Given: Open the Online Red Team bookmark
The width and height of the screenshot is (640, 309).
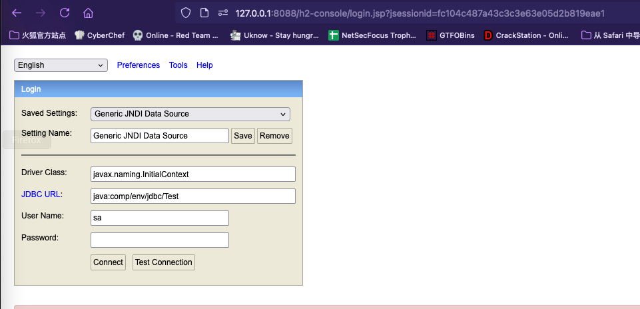Looking at the screenshot, I should pos(175,35).
